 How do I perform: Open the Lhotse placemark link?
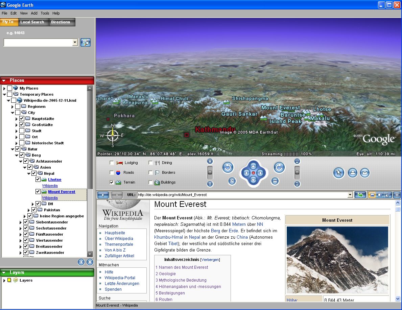coord(55,180)
